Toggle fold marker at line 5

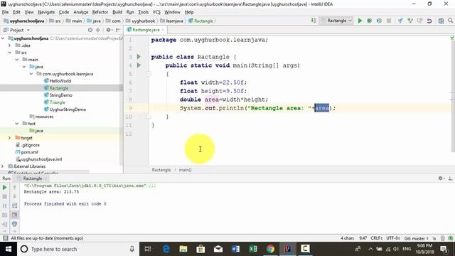tap(149, 74)
